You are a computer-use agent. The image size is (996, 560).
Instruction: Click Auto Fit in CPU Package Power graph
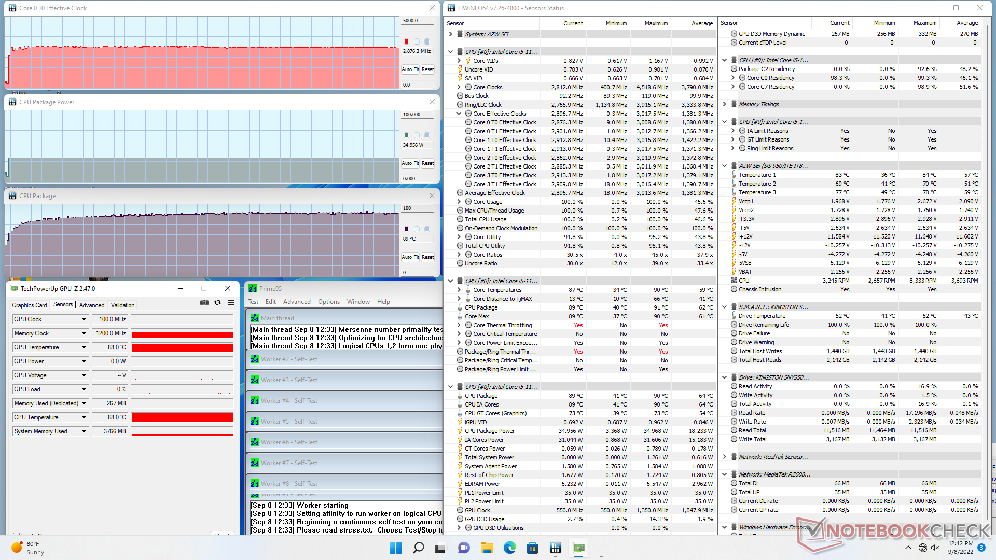click(x=410, y=163)
